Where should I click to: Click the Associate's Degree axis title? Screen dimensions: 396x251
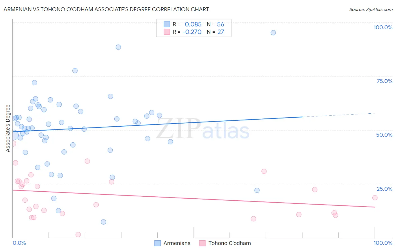click(x=8, y=128)
